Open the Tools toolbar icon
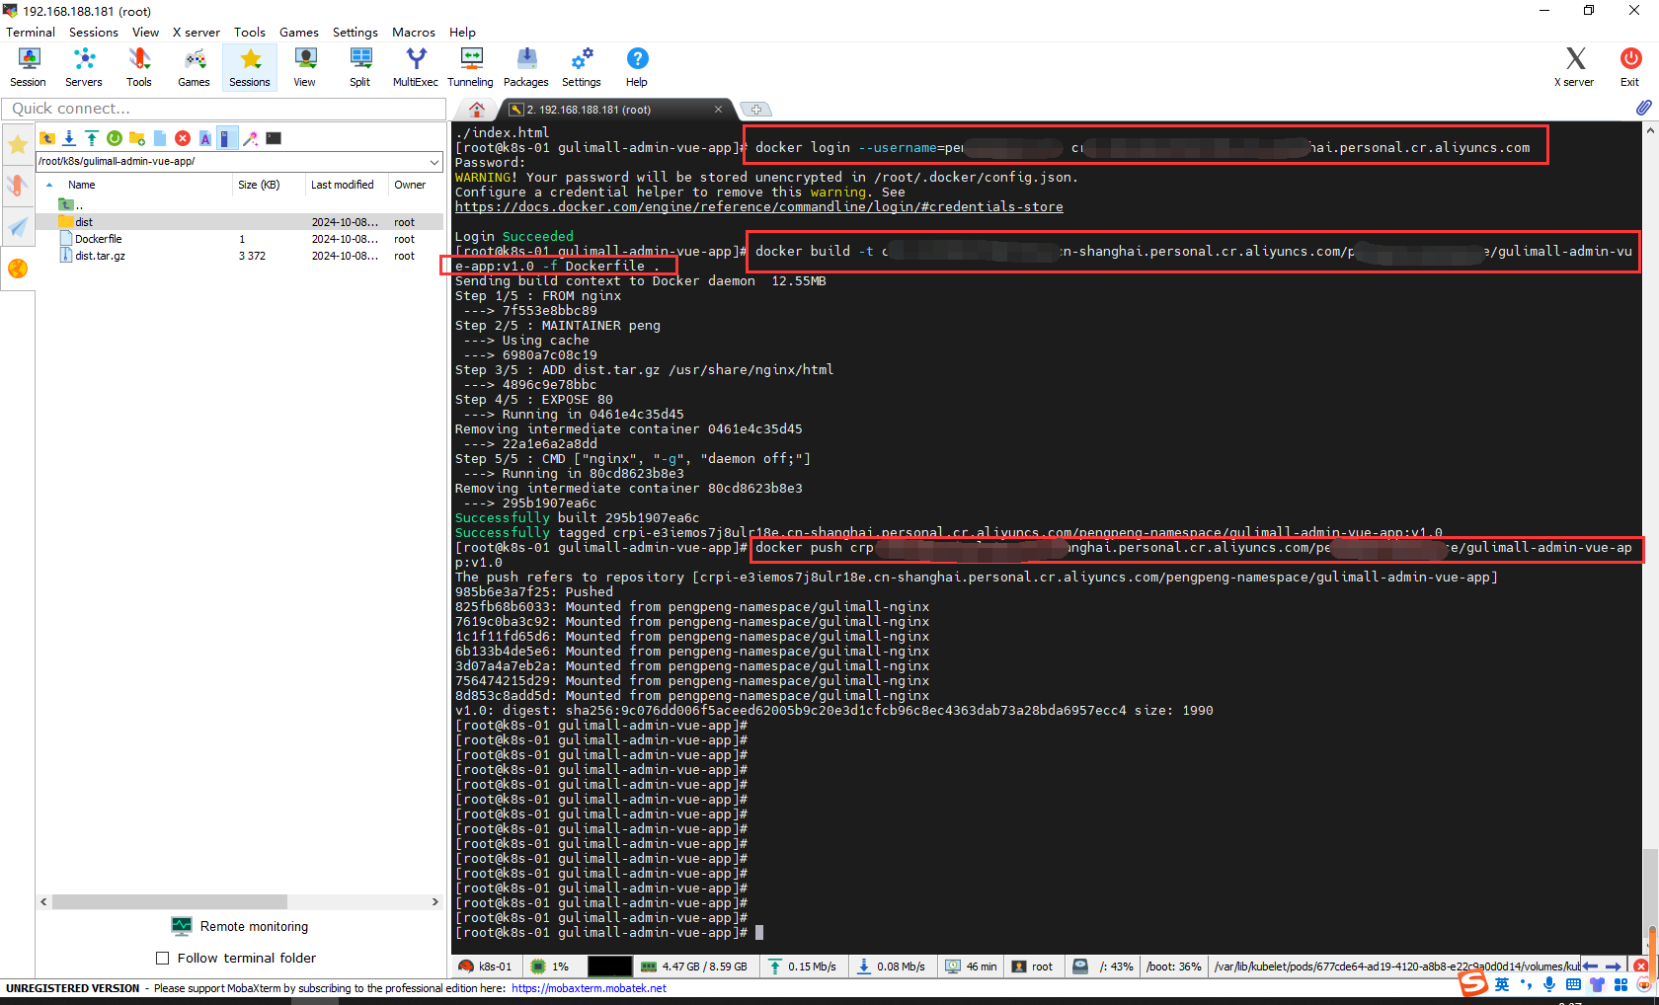1659x1005 pixels. coord(139,67)
